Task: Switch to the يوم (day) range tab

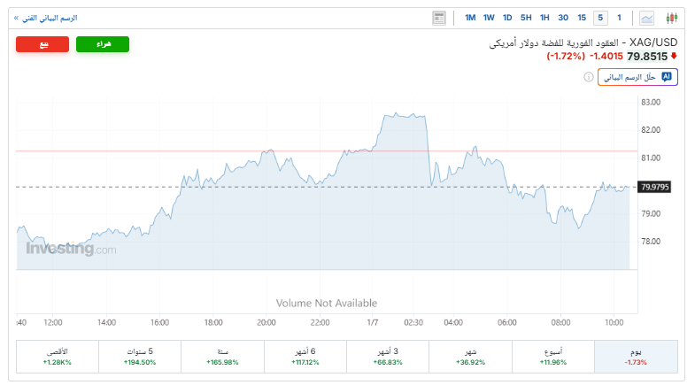Action: (x=636, y=357)
